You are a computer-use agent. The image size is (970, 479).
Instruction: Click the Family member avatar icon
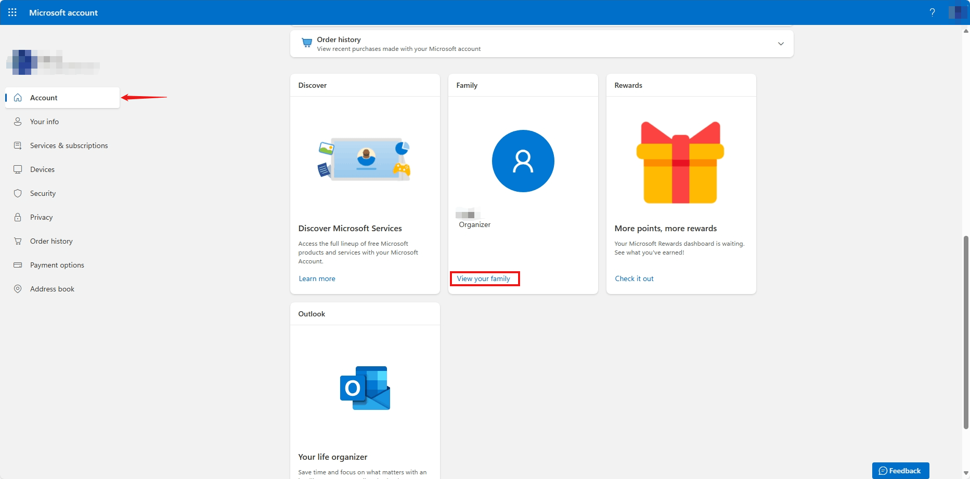523,161
